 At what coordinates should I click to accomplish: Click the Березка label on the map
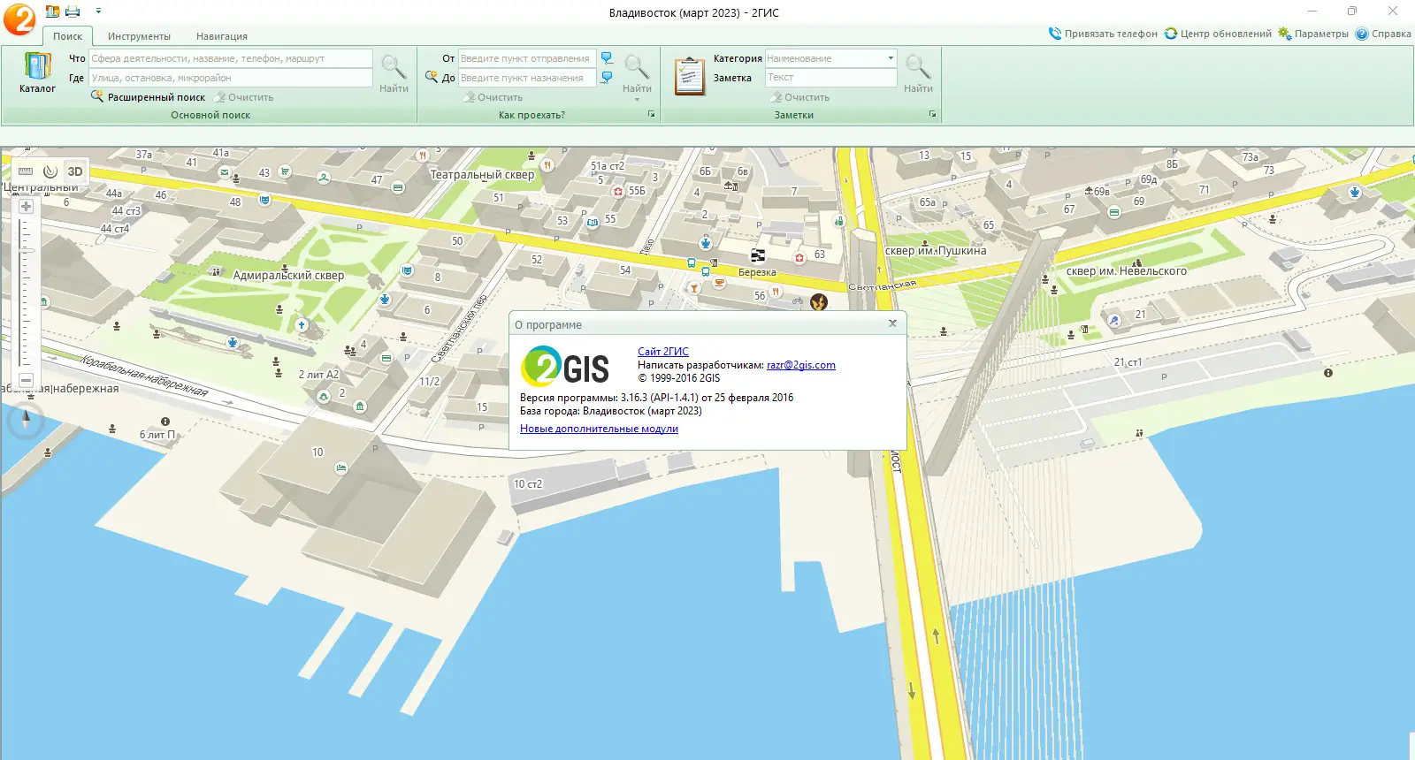tap(757, 272)
